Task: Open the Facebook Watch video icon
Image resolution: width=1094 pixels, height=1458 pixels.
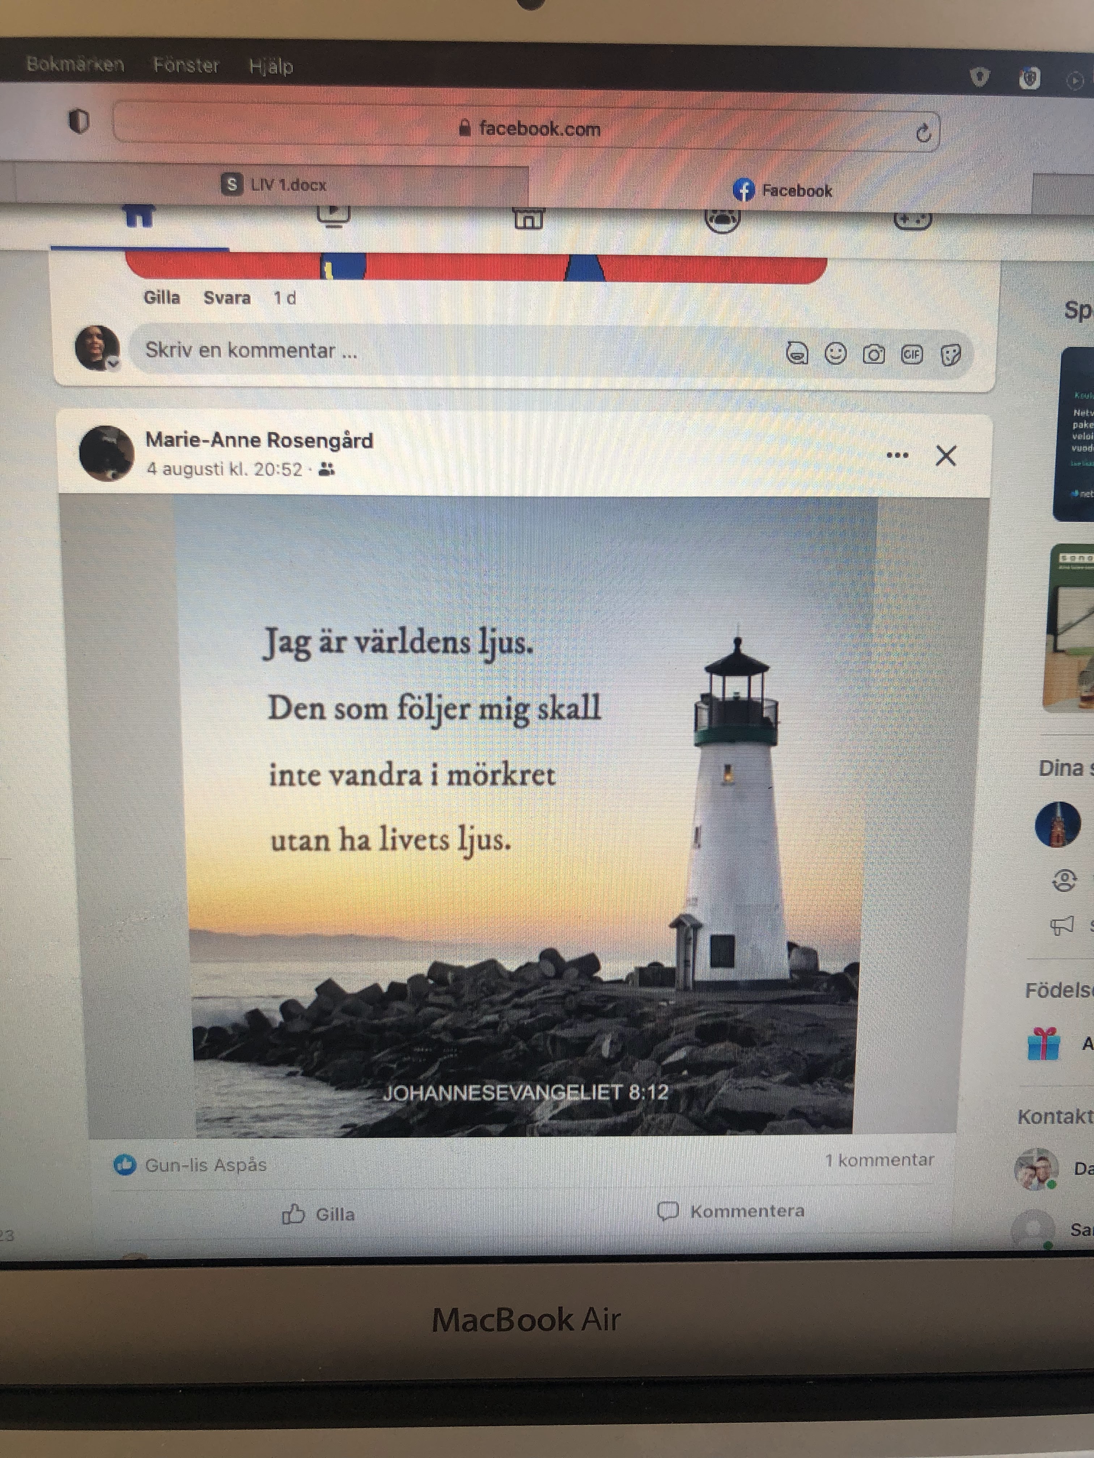Action: click(333, 214)
